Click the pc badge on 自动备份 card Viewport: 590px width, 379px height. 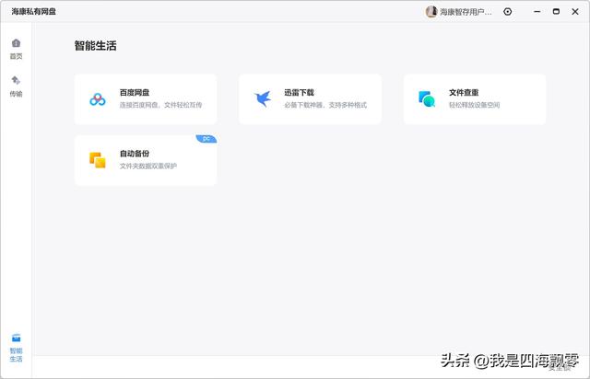(206, 139)
